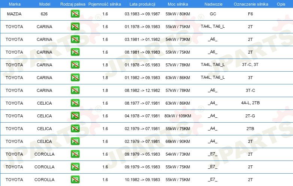The height and width of the screenshot is (186, 293).
Task: Click the Model column header
Action: point(45,4)
